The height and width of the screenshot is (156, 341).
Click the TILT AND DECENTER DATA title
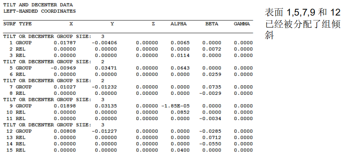click(x=38, y=5)
